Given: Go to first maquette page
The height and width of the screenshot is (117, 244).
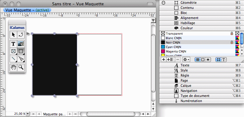Looking at the screenshot, I should [33, 114].
